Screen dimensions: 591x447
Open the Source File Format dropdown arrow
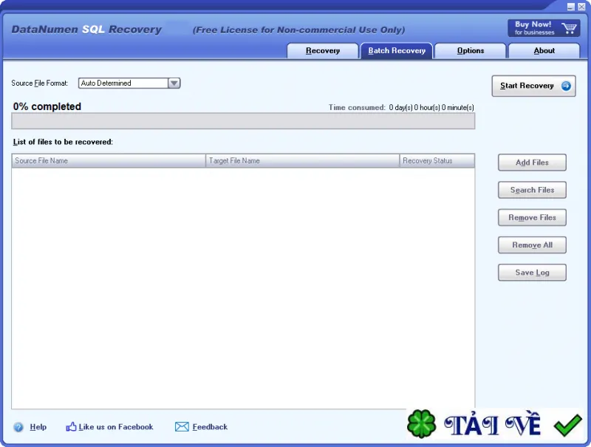174,83
